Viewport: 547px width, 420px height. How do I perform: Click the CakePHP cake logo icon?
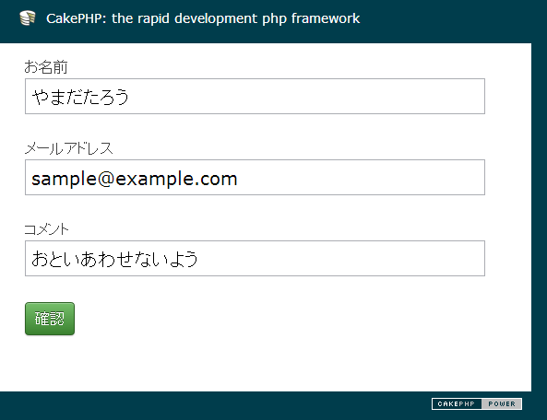(28, 18)
